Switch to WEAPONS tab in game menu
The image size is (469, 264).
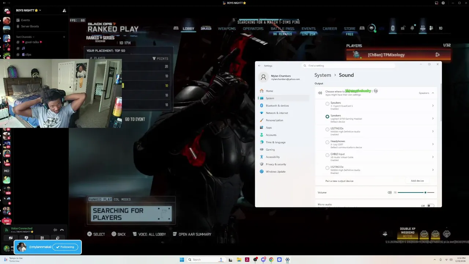(227, 29)
